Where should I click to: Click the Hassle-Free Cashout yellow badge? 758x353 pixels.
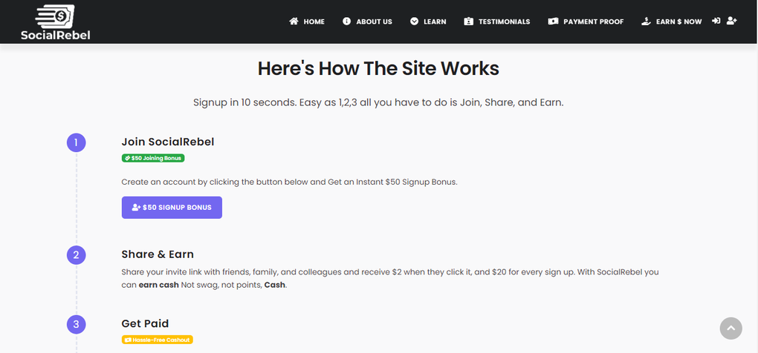[157, 340]
